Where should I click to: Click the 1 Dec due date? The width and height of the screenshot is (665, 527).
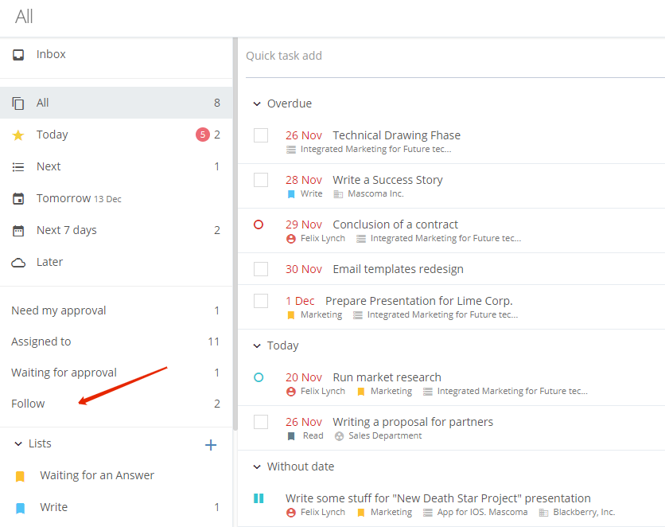point(300,301)
